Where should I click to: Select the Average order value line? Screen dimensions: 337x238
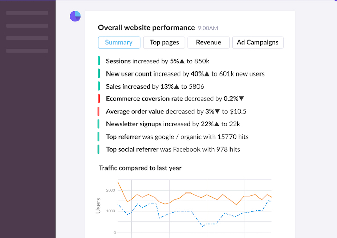click(176, 111)
